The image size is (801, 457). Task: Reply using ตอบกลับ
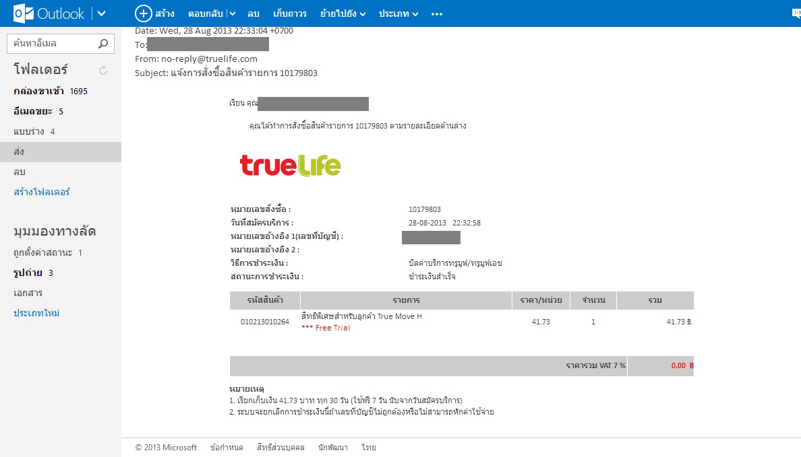(206, 13)
